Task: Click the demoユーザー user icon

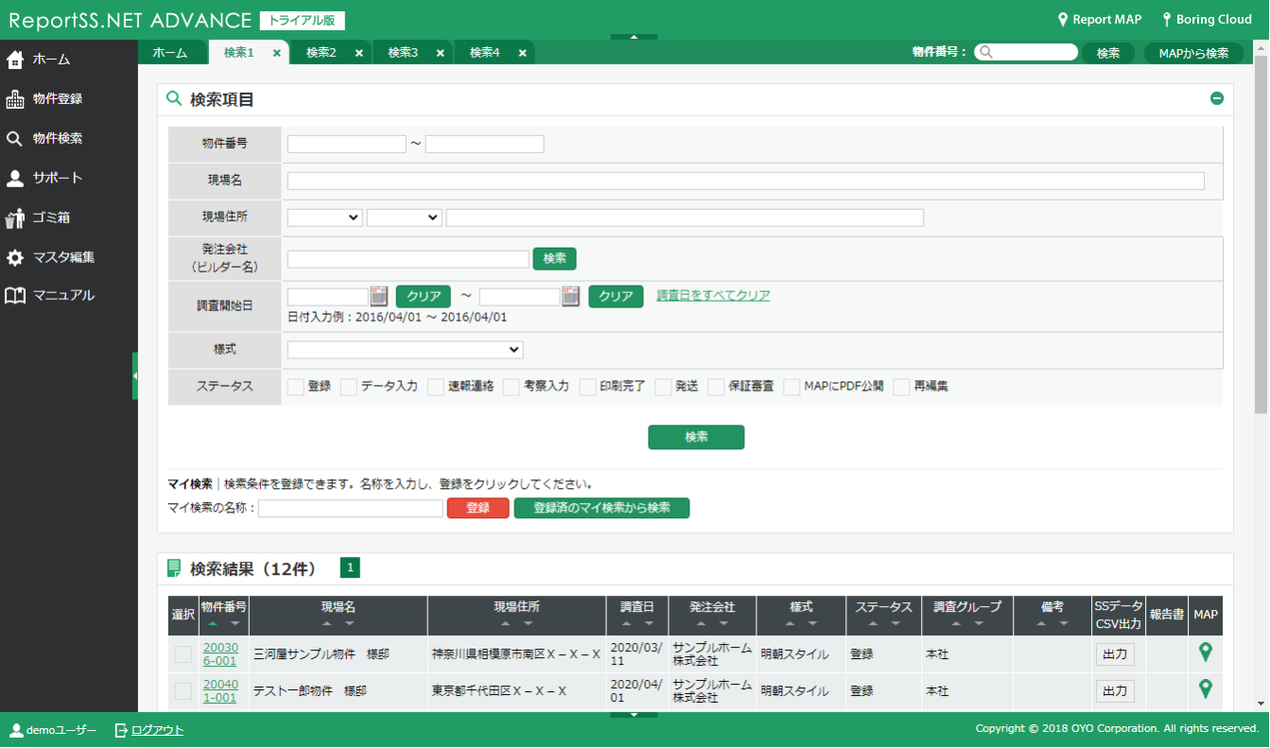Action: click(x=16, y=730)
